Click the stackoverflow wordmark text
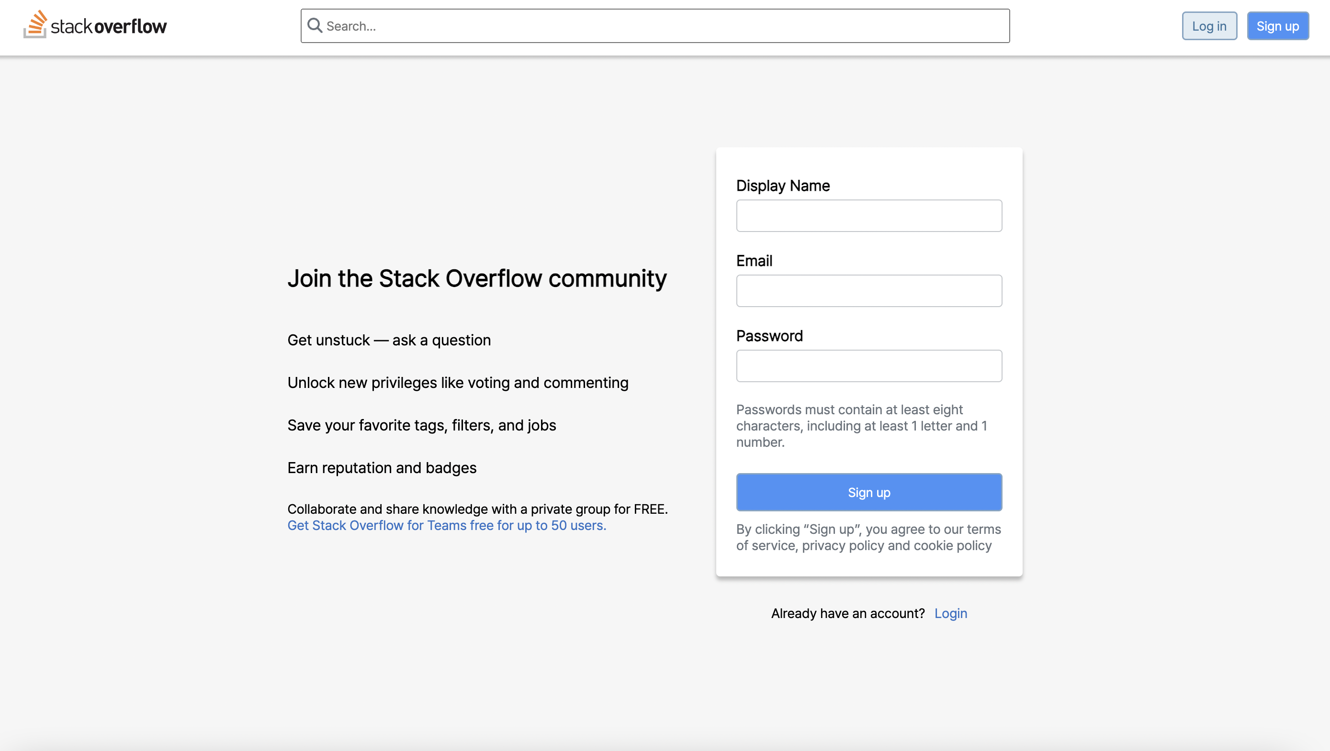1330x751 pixels. [x=109, y=26]
